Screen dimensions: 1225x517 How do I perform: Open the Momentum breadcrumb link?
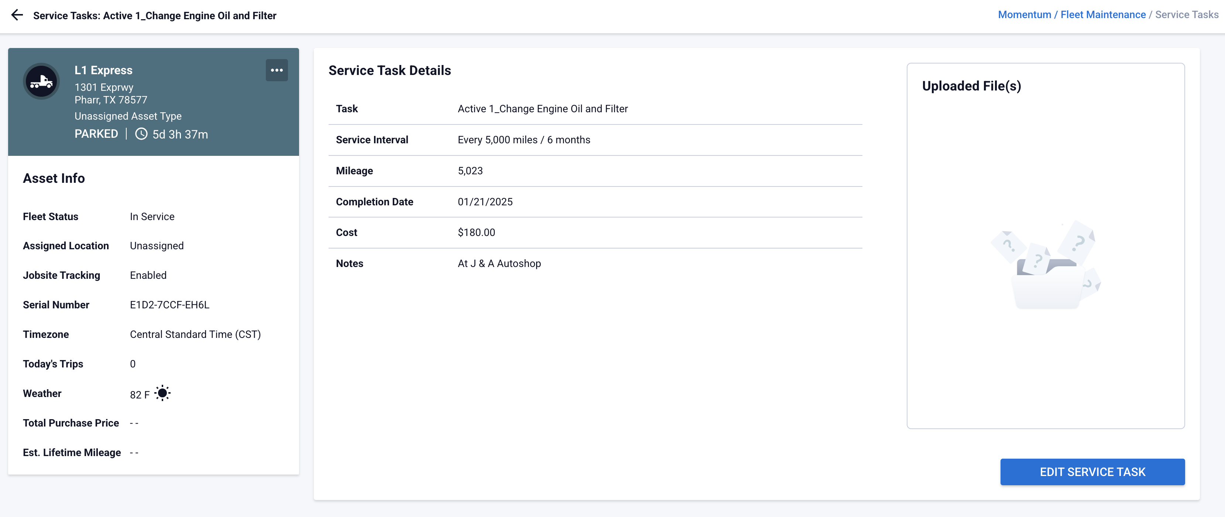1024,15
